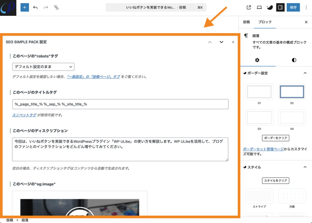Open post in new tab icon
The height and width of the screenshot is (223, 312).
pyautogui.click(x=249, y=7)
